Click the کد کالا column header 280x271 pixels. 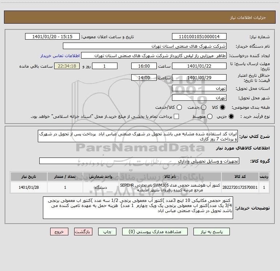(240, 177)
